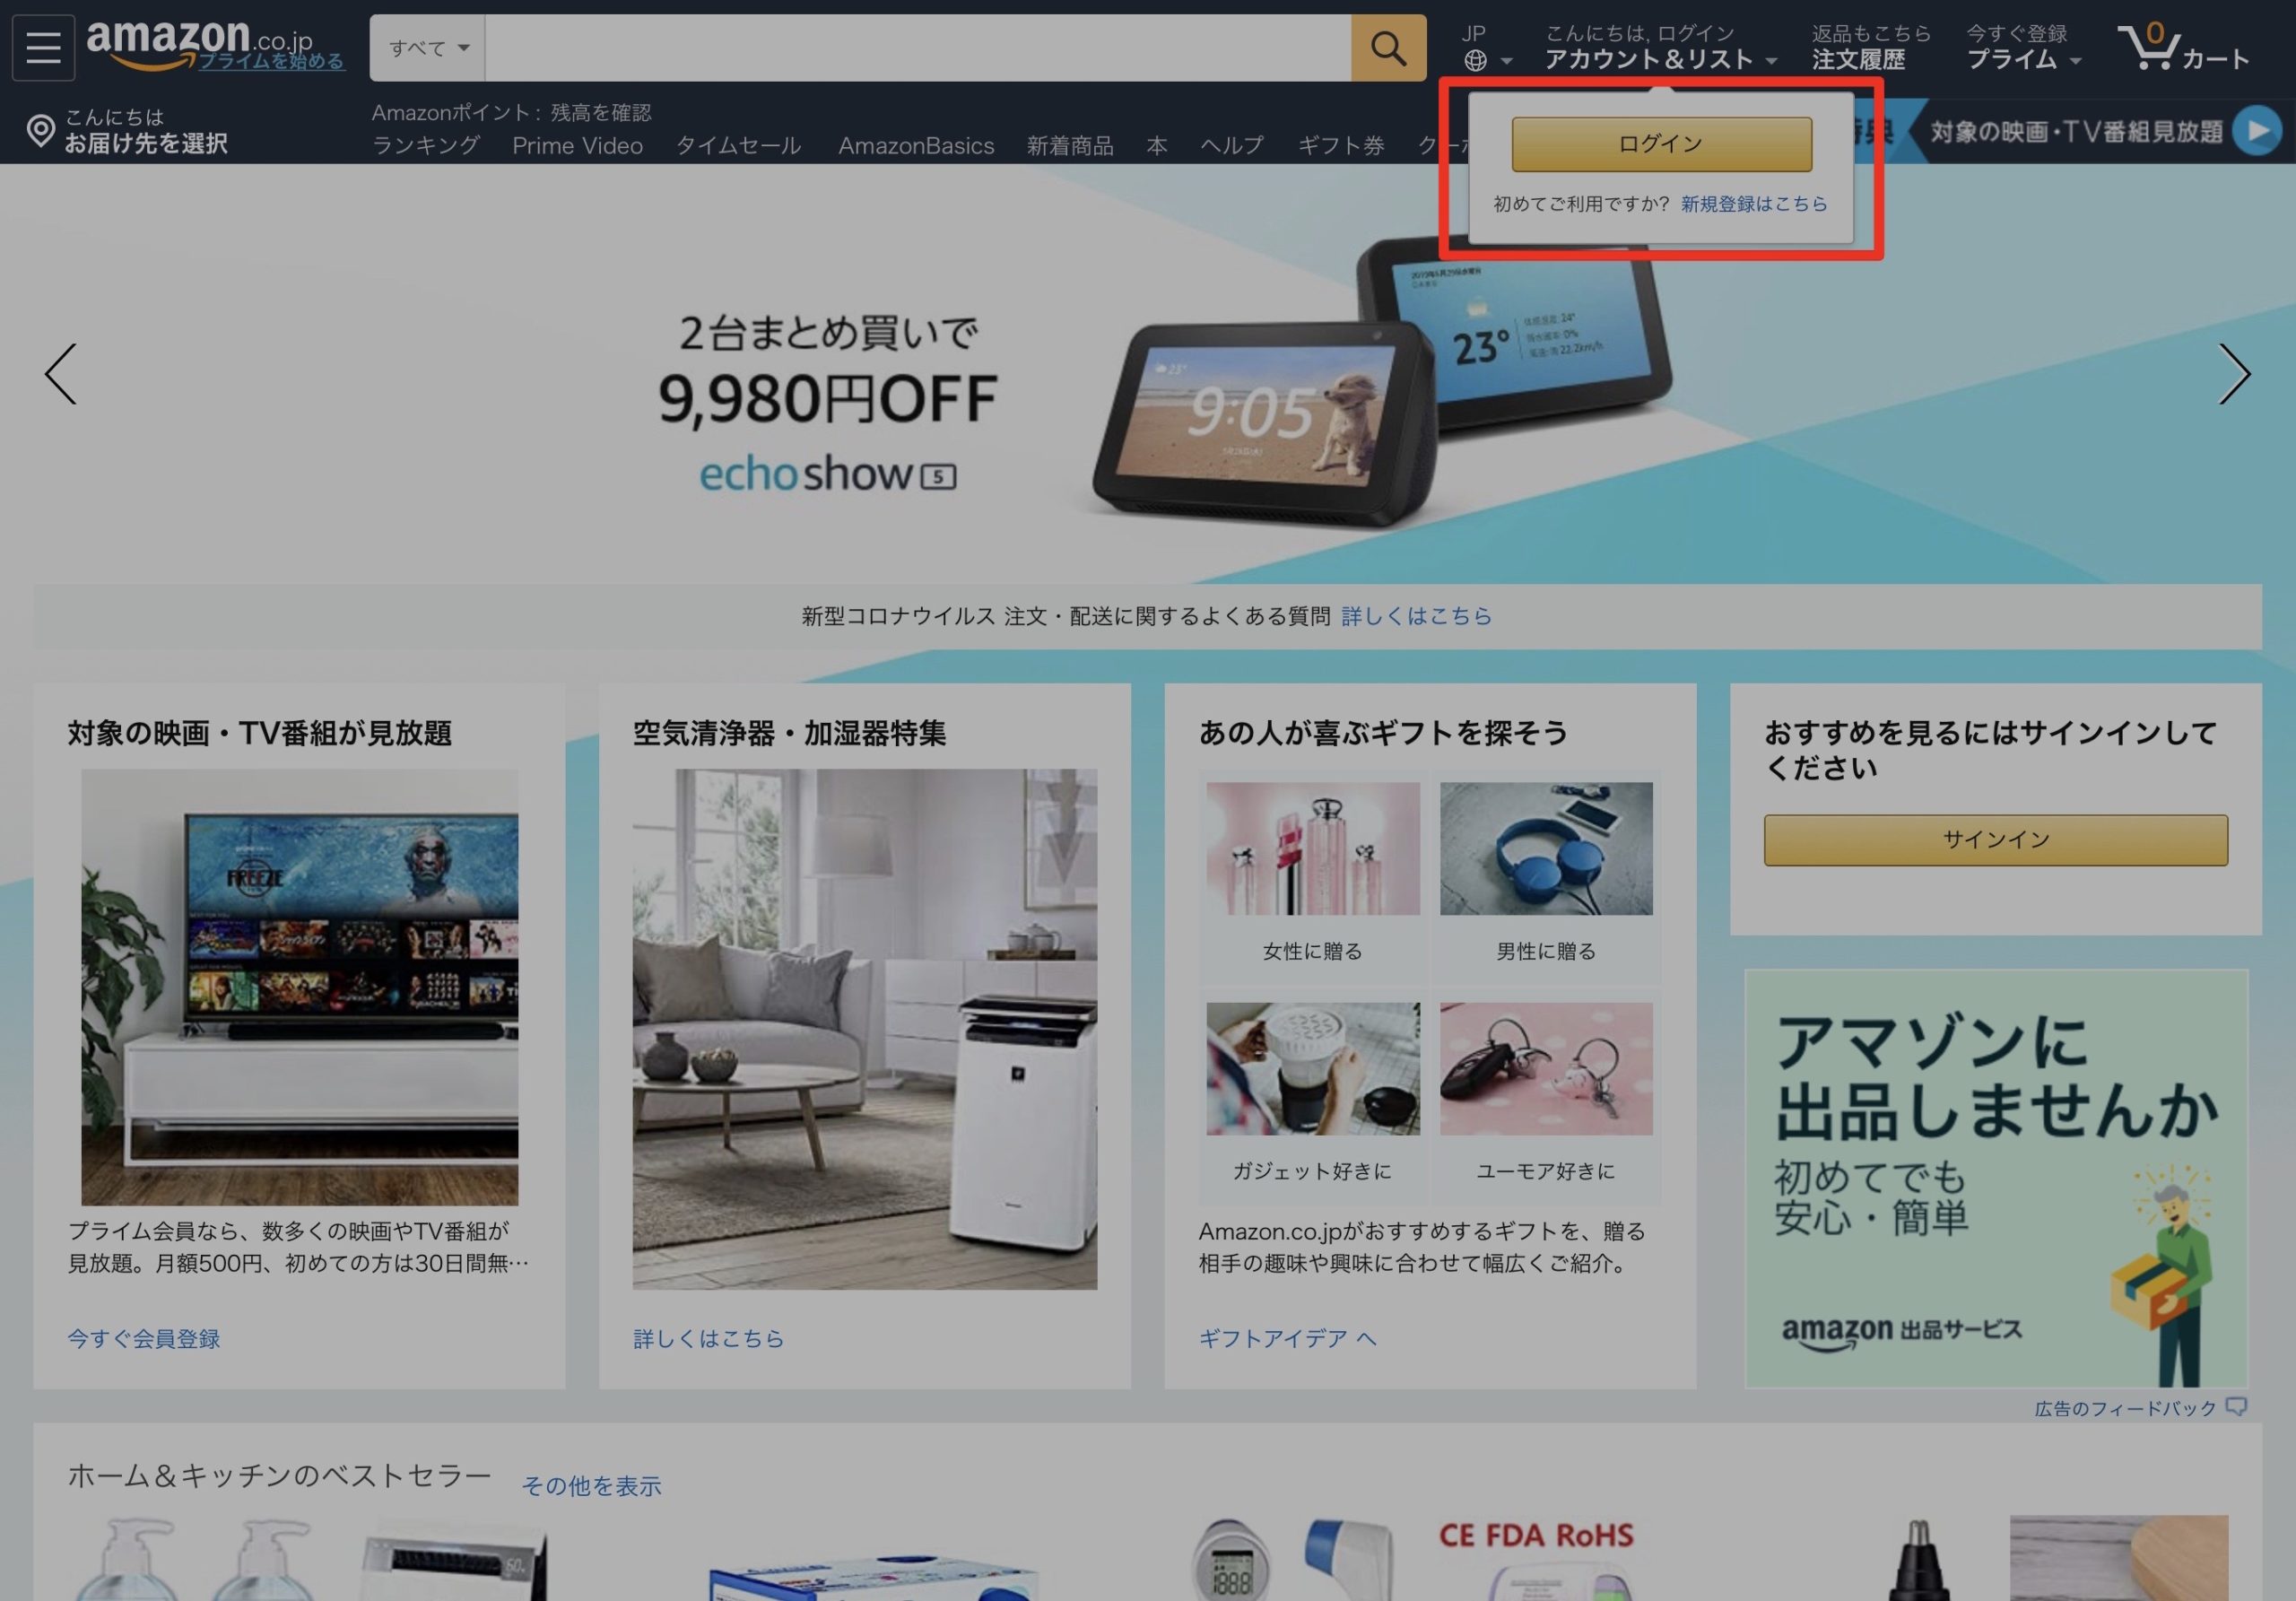Click the Echo Show 5 hero banner
The width and height of the screenshot is (2296, 1601).
1148,374
